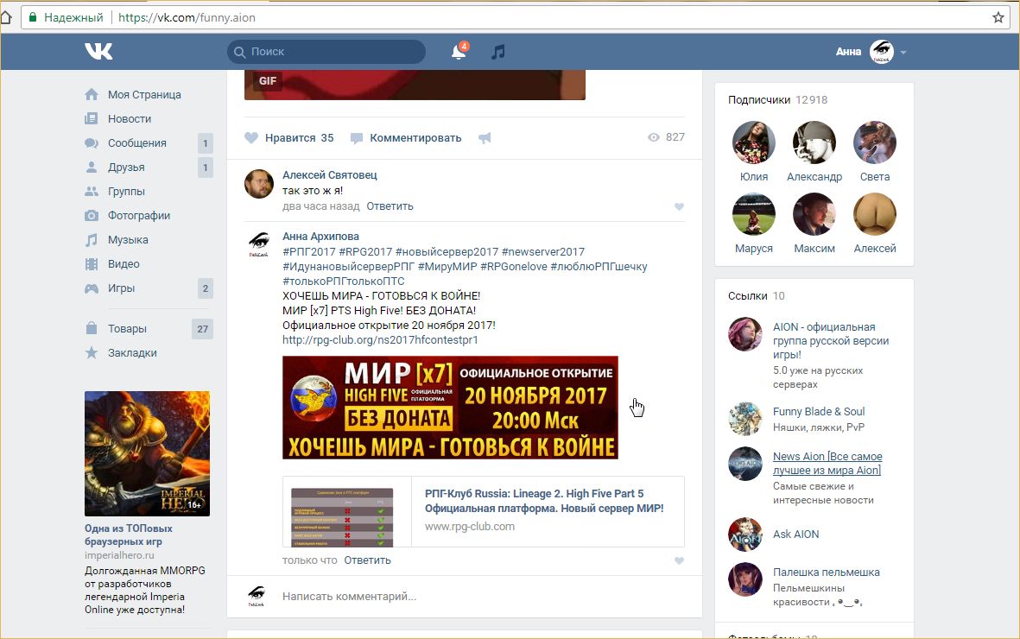
Task: Click the browser address bar URL
Action: point(187,17)
